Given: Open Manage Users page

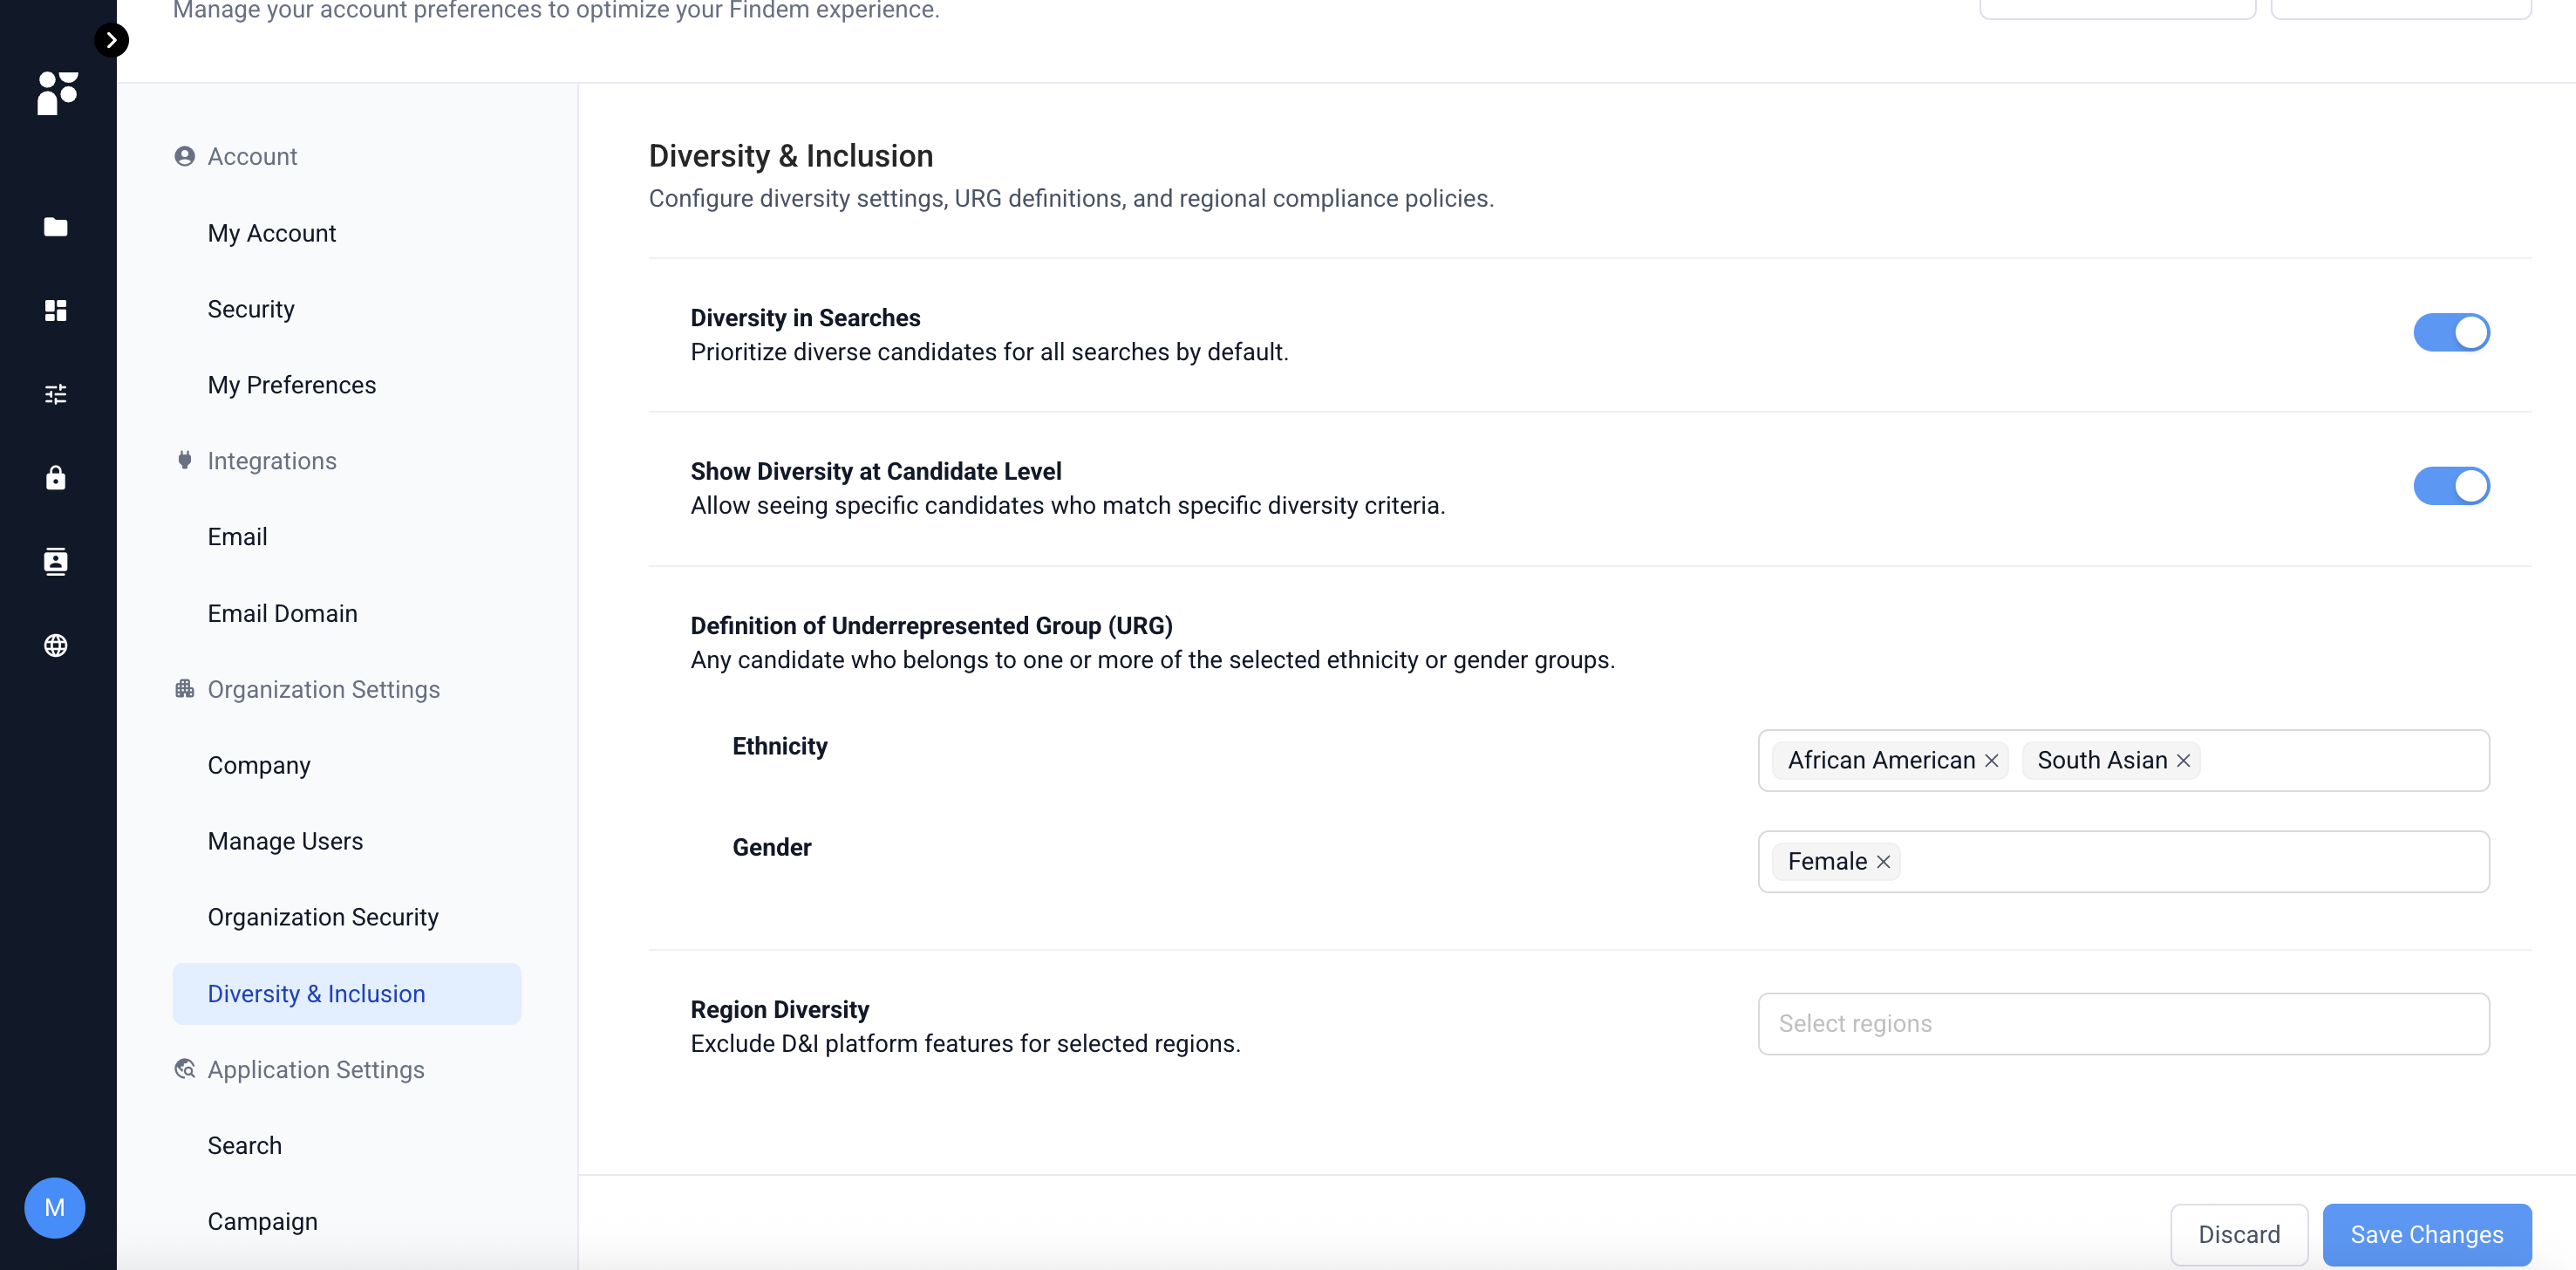Looking at the screenshot, I should (285, 841).
